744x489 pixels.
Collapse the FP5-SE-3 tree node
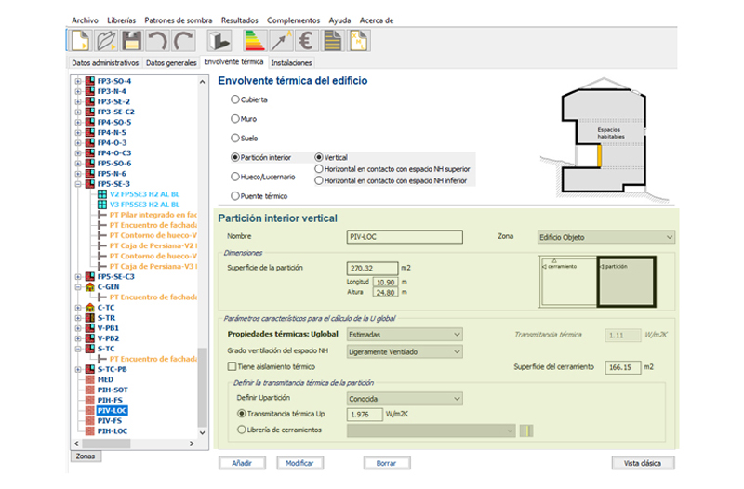(x=78, y=184)
